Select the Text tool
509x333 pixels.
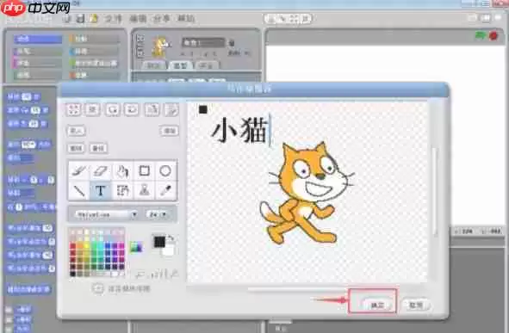pos(101,190)
